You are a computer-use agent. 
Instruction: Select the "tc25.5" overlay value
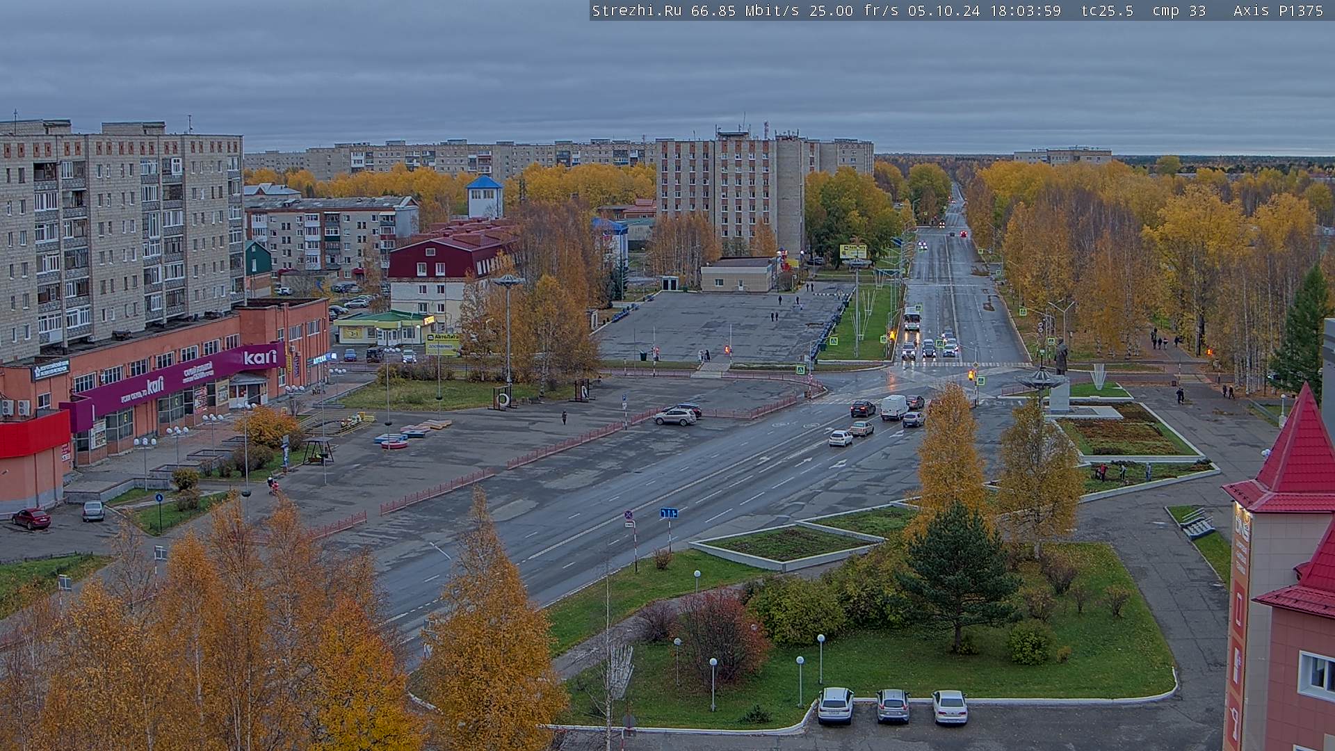[1107, 10]
